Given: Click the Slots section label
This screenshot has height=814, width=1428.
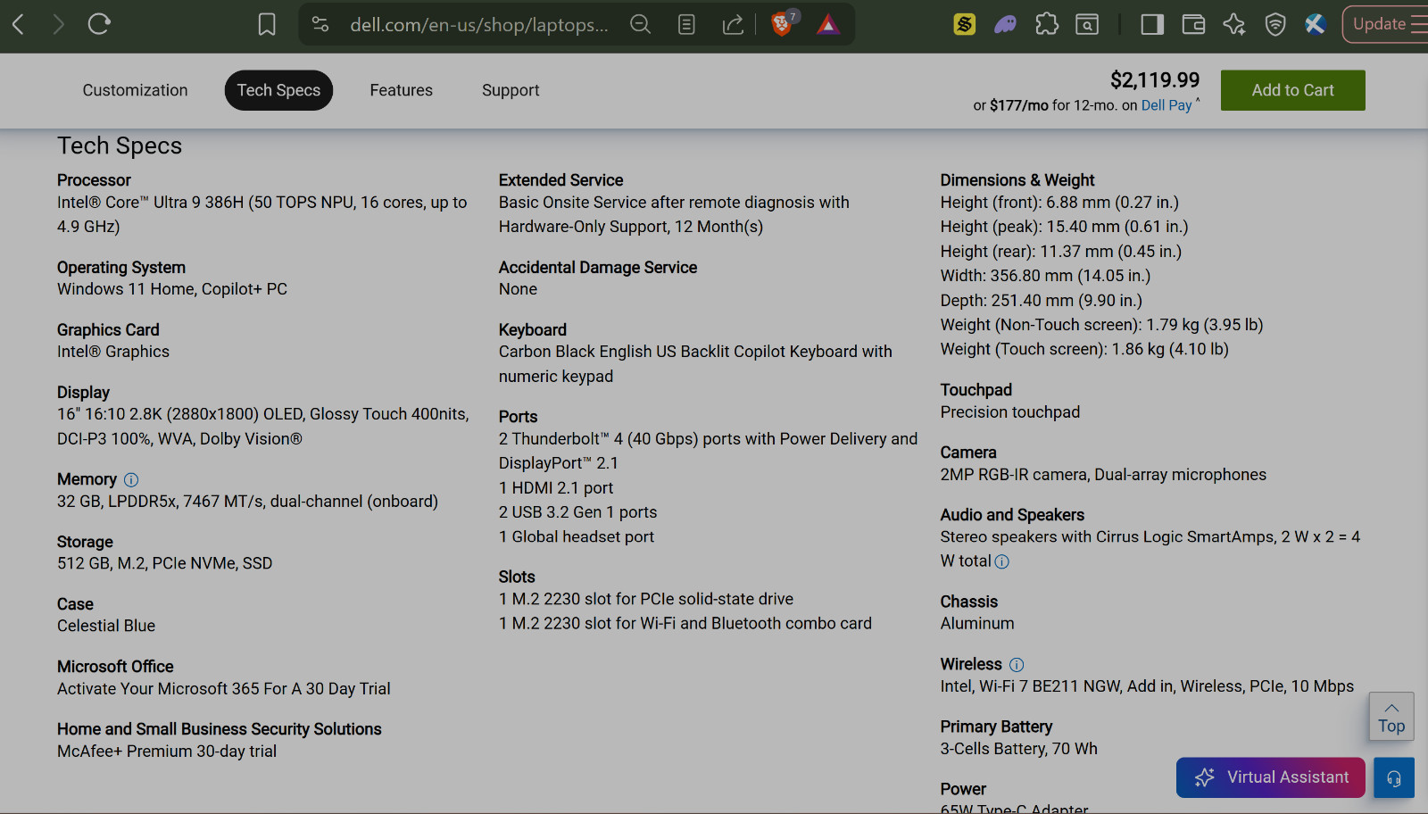Looking at the screenshot, I should (517, 577).
